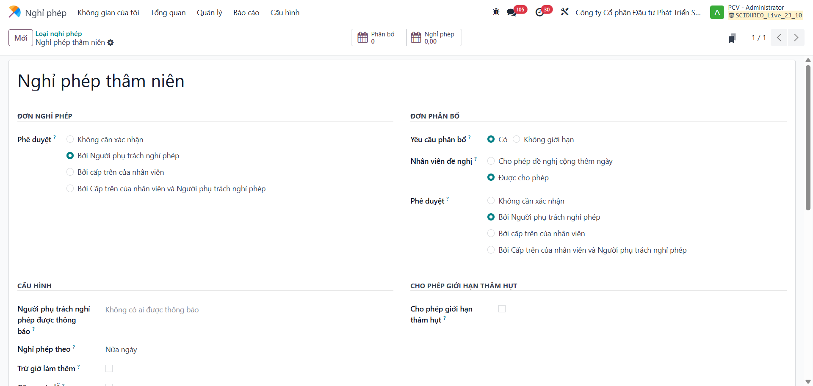Click the Mới button
The width and height of the screenshot is (813, 386).
(21, 38)
